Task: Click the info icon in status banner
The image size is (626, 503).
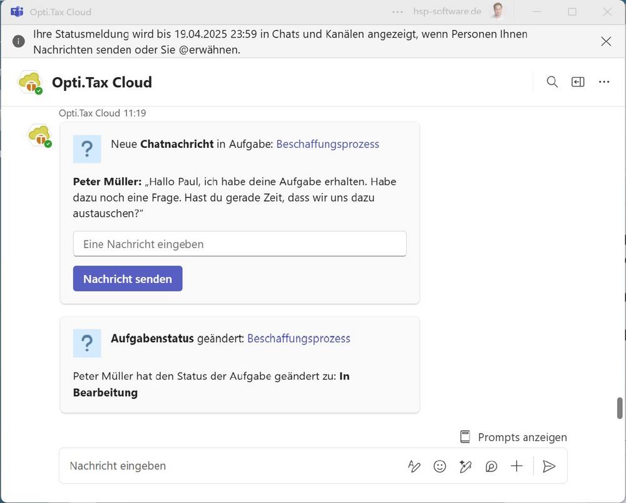Action: 18,41
